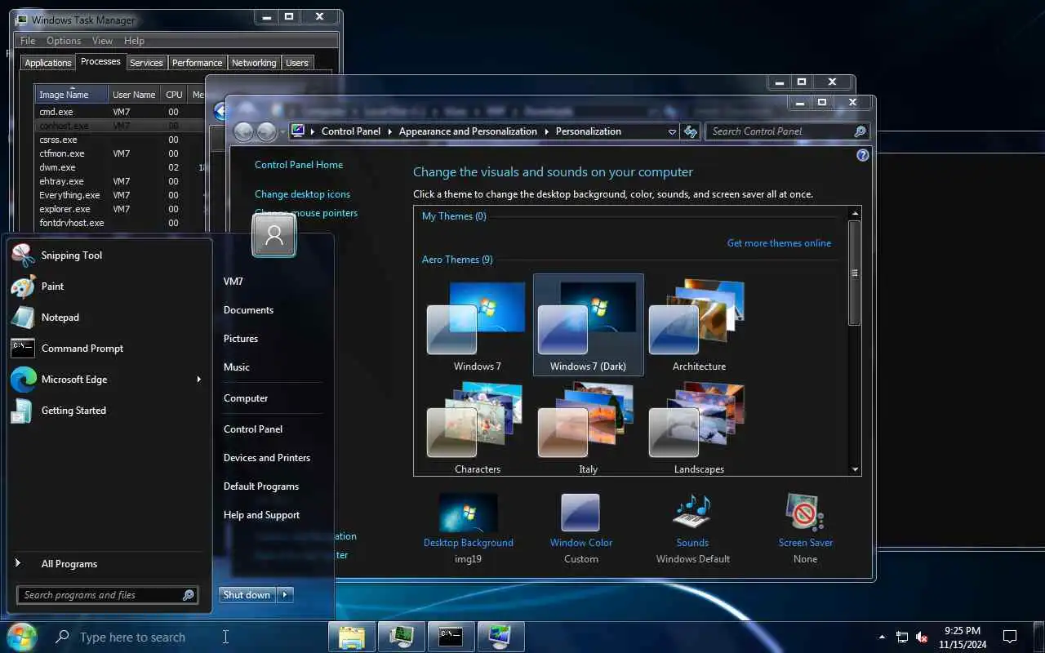Image resolution: width=1045 pixels, height=653 pixels.
Task: Click the Control Panel search magnifier
Action: (x=860, y=131)
